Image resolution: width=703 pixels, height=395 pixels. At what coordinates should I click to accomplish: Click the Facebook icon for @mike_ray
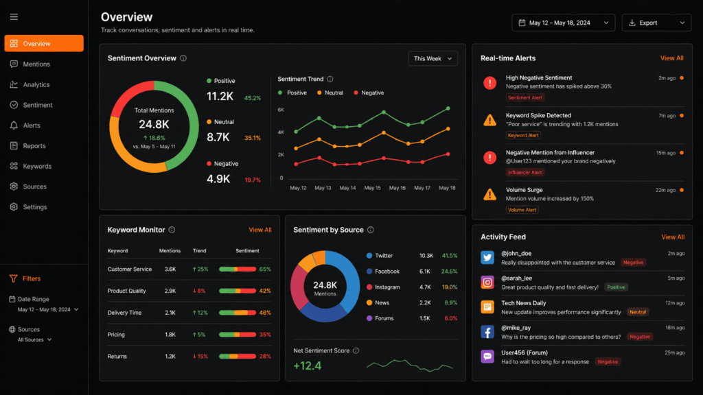click(487, 332)
